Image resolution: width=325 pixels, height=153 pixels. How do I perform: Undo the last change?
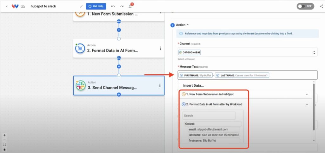(113, 6)
